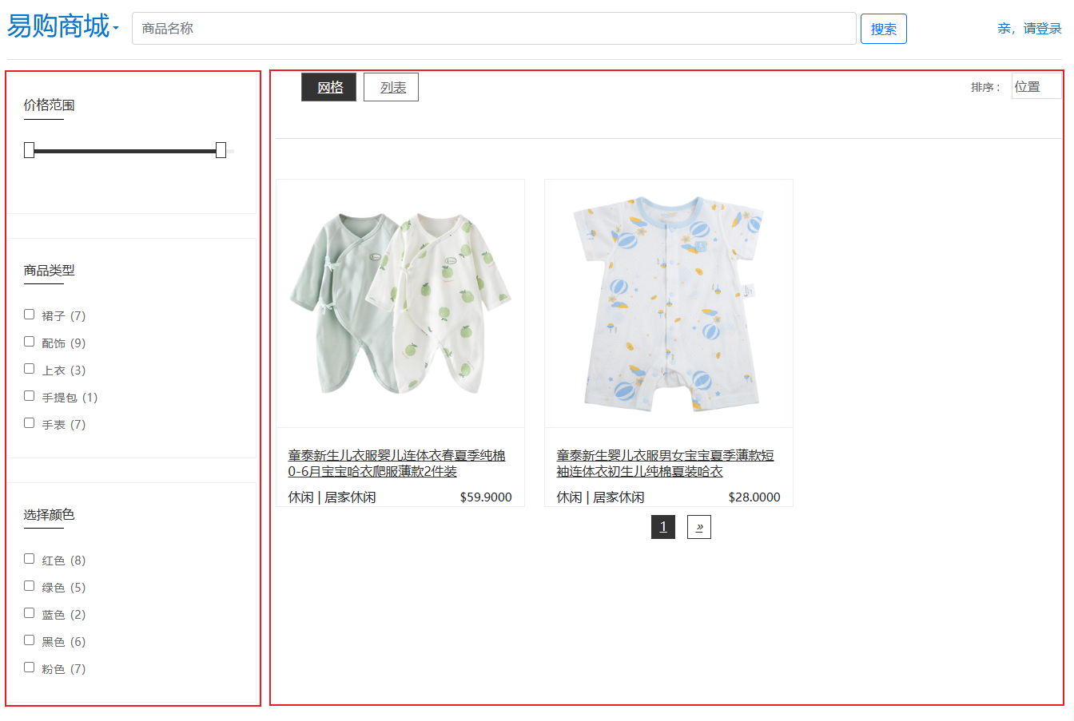Viewport: 1074px width, 721px height.
Task: Enable the 红色 (8) color filter
Action: (30, 559)
